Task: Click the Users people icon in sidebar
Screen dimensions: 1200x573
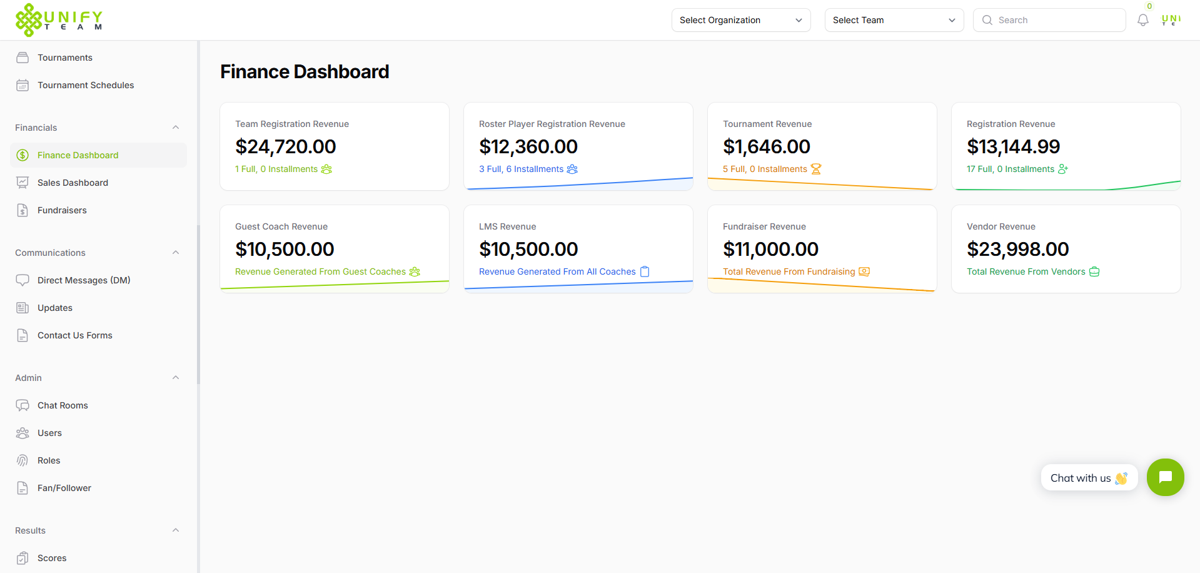Action: [x=23, y=432]
